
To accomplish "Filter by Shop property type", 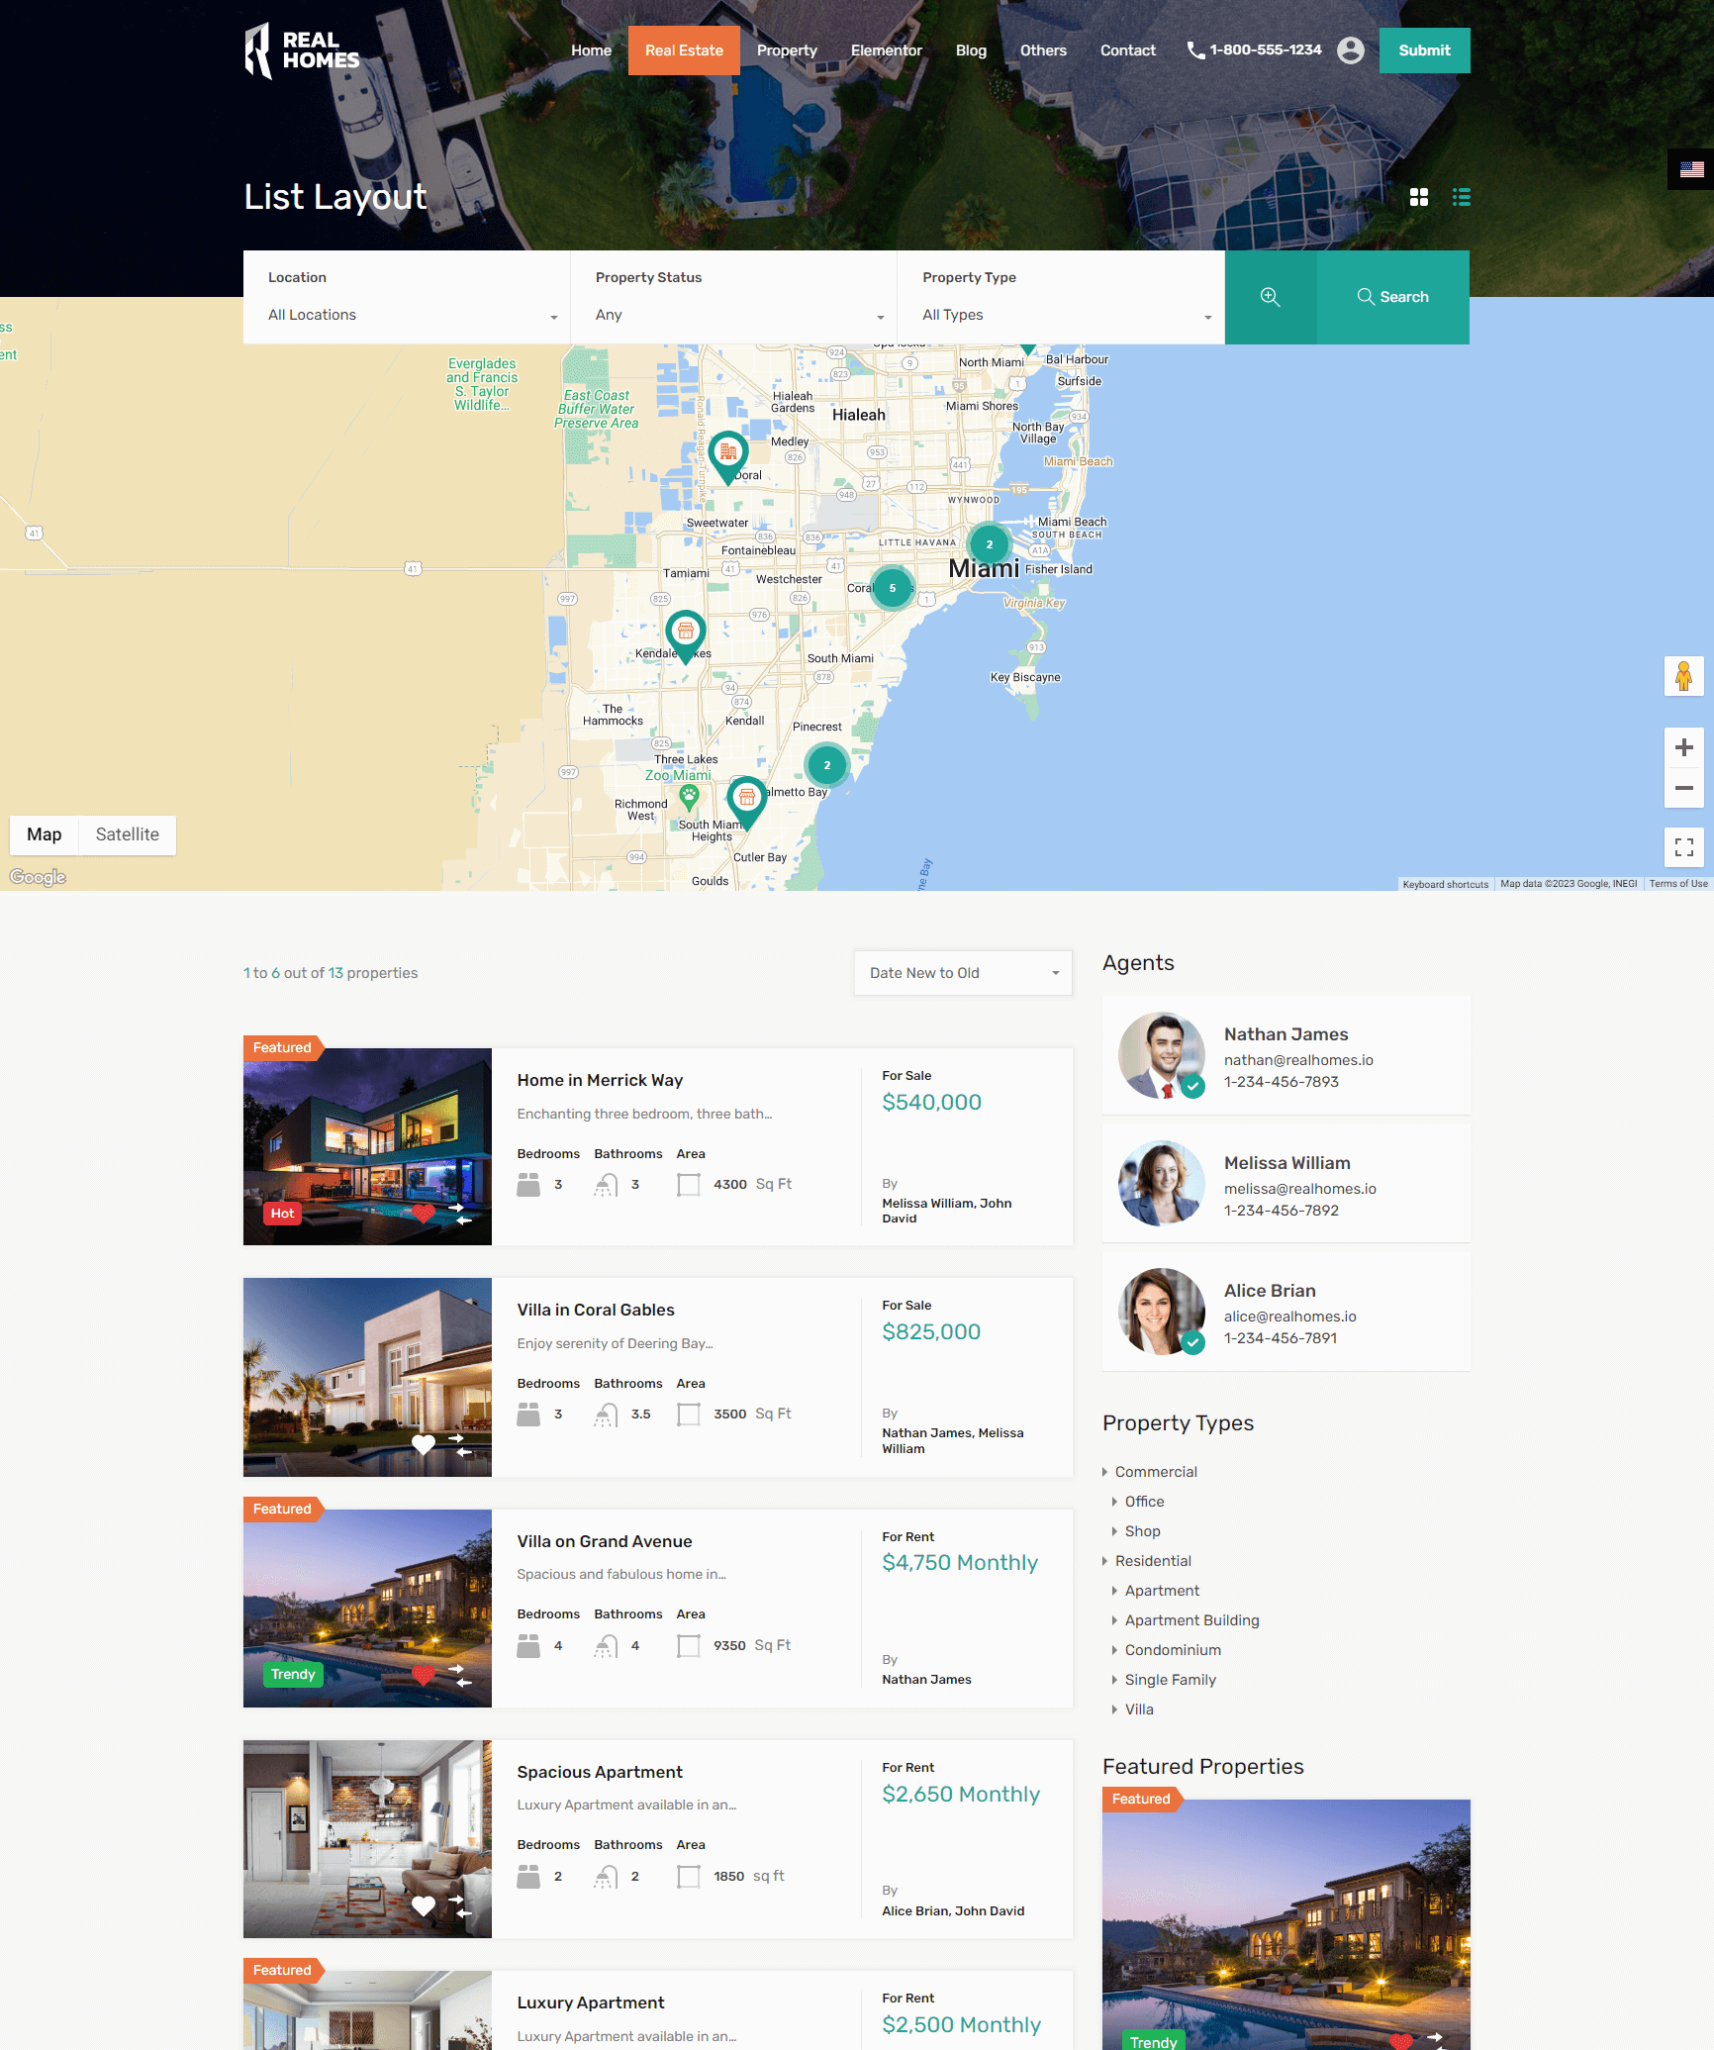I will pyautogui.click(x=1142, y=1531).
